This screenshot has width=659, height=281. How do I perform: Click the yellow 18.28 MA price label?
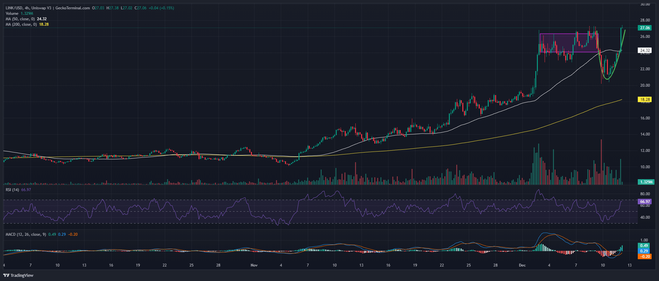click(x=645, y=100)
